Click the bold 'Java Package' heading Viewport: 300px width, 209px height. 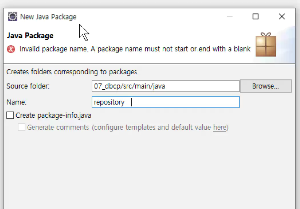[x=30, y=36]
